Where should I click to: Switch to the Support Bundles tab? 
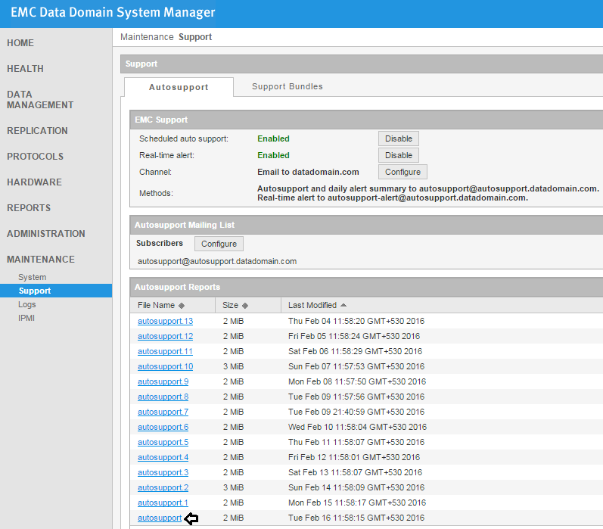(x=288, y=86)
